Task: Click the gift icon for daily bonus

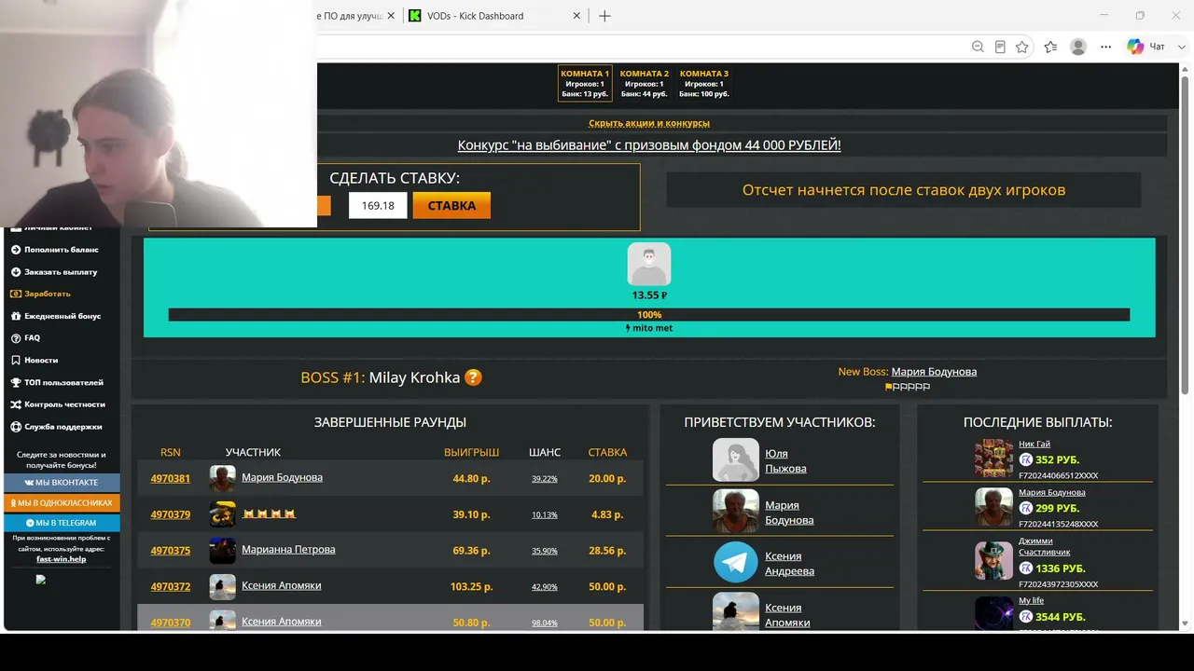Action: click(x=16, y=316)
